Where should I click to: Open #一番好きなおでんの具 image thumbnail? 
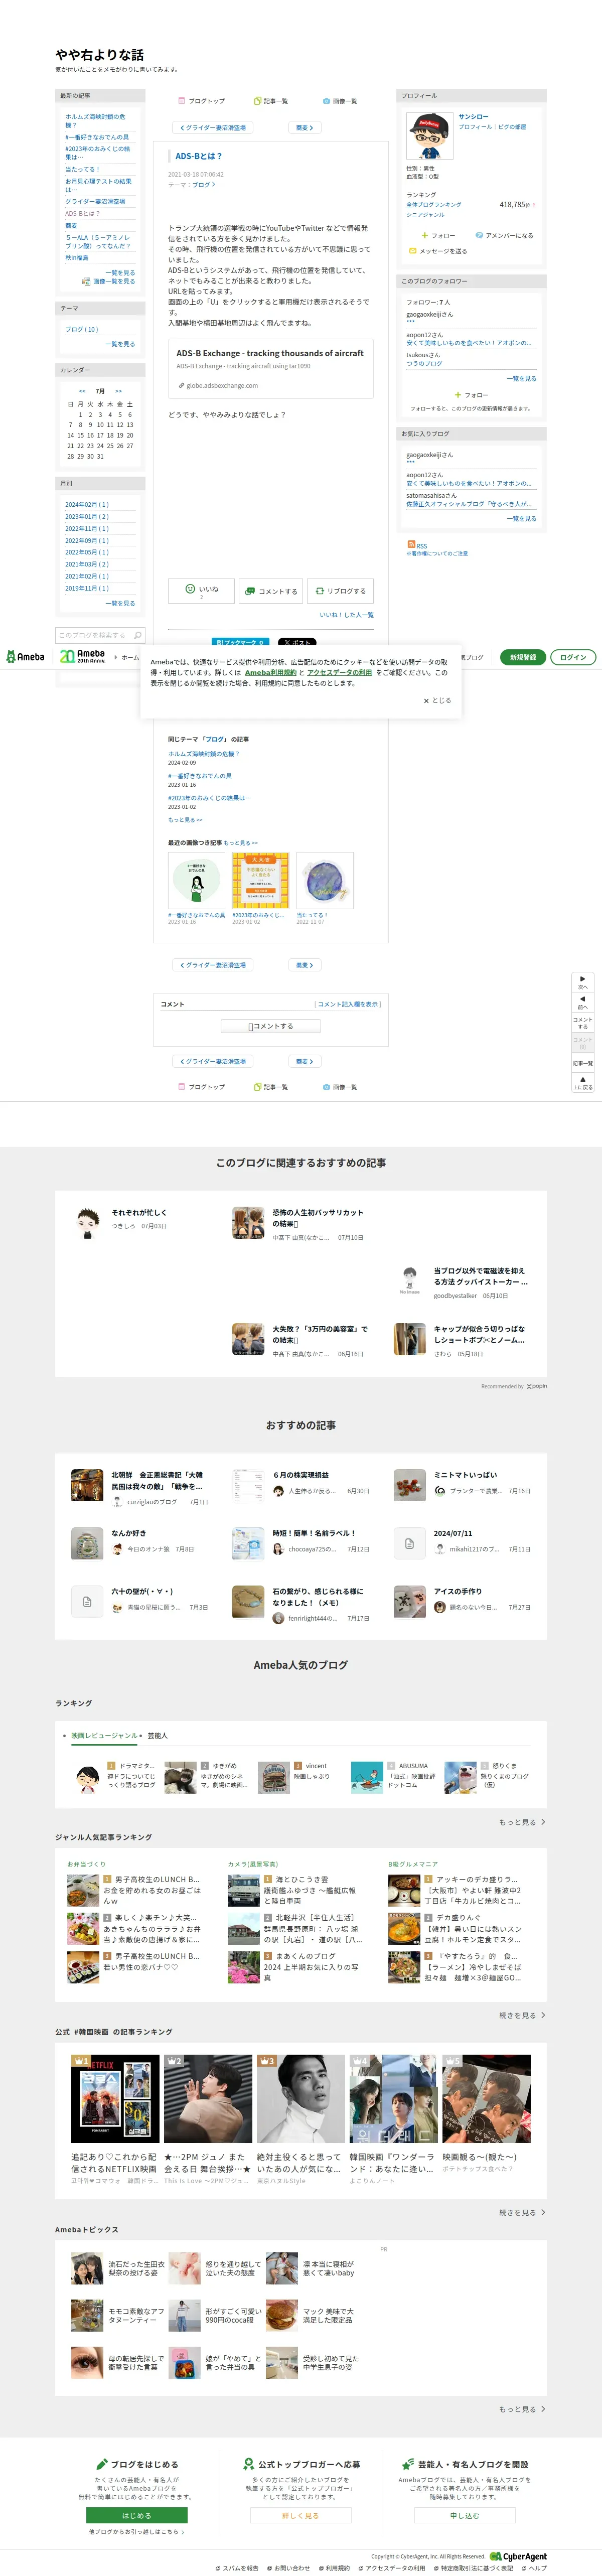197,881
